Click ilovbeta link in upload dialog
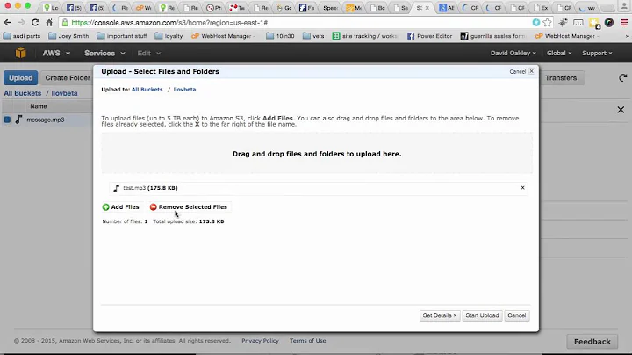 [x=184, y=89]
